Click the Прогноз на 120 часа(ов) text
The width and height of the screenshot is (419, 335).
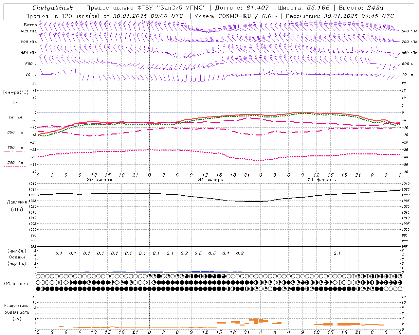pos(63,16)
